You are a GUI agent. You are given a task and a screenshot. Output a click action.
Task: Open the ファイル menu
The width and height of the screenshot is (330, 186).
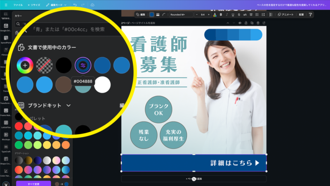tap(18, 5)
